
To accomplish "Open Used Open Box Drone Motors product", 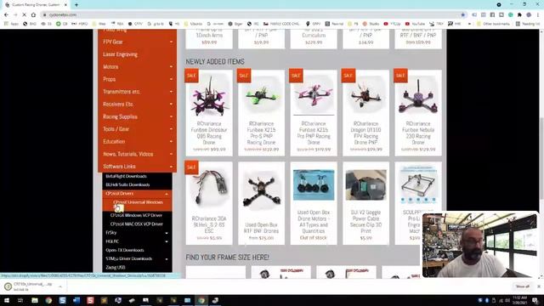I will (x=314, y=203).
